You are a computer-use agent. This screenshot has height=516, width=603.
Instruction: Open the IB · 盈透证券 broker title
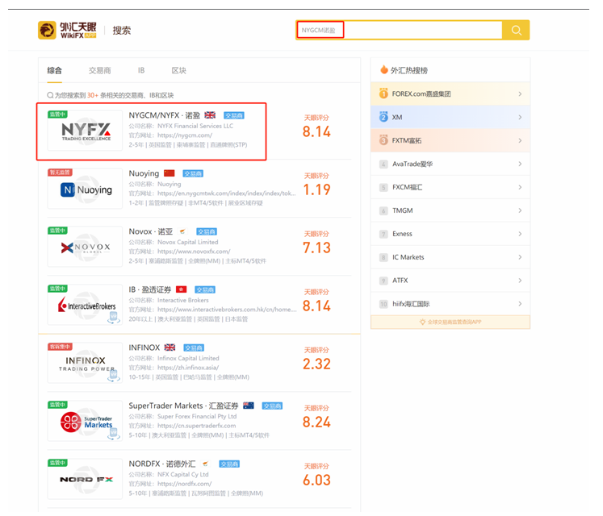[149, 289]
